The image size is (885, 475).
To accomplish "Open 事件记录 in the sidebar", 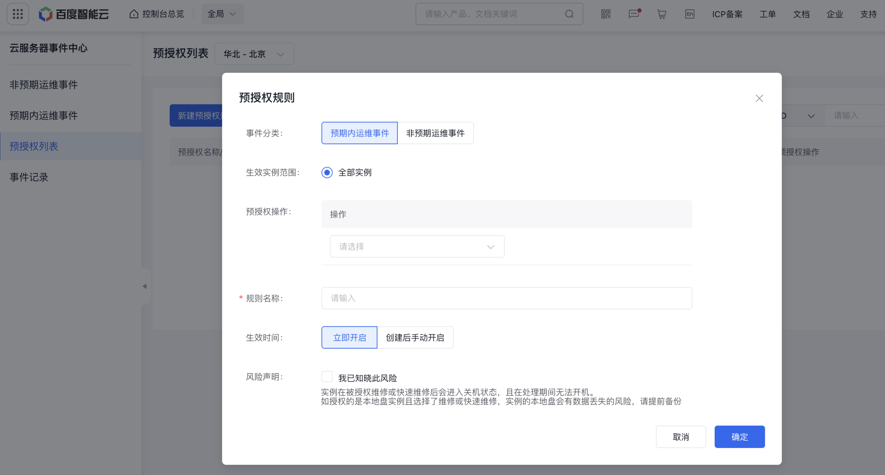I will [x=29, y=177].
